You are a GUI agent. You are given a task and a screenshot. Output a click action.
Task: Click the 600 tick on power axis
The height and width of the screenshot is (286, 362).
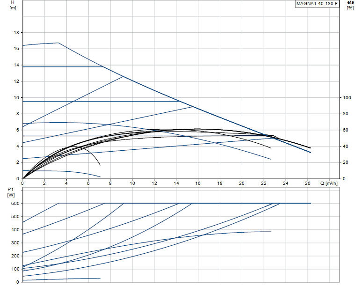pos(14,203)
